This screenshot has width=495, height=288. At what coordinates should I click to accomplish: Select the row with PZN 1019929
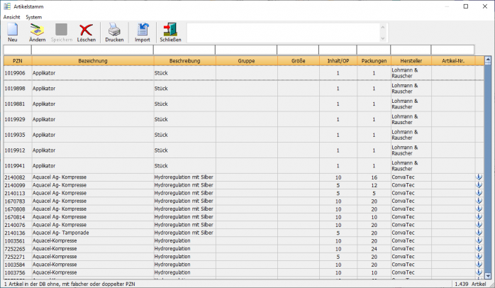[x=243, y=119]
